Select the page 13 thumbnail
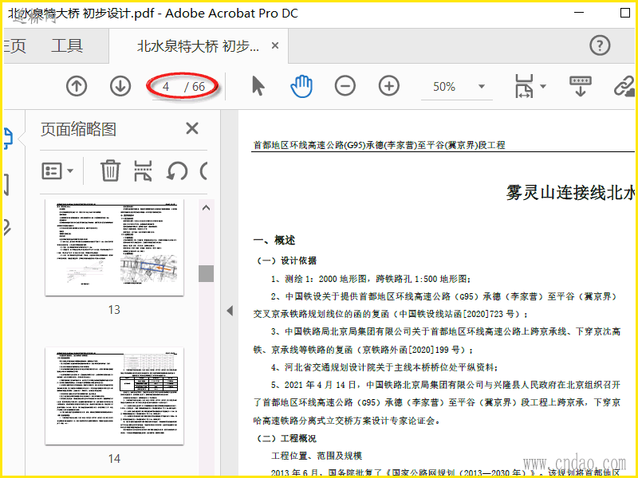Viewport: 638px width, 478px height. click(x=114, y=247)
